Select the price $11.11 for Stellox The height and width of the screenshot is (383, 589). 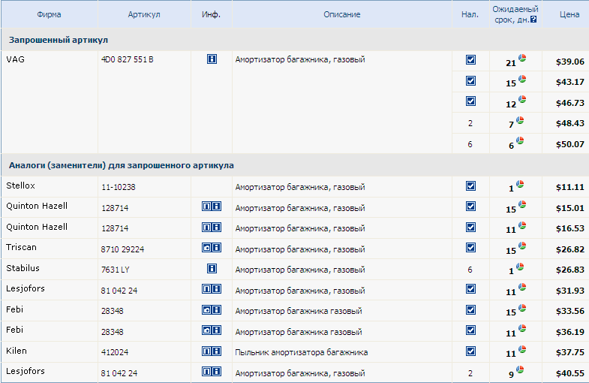pos(569,187)
